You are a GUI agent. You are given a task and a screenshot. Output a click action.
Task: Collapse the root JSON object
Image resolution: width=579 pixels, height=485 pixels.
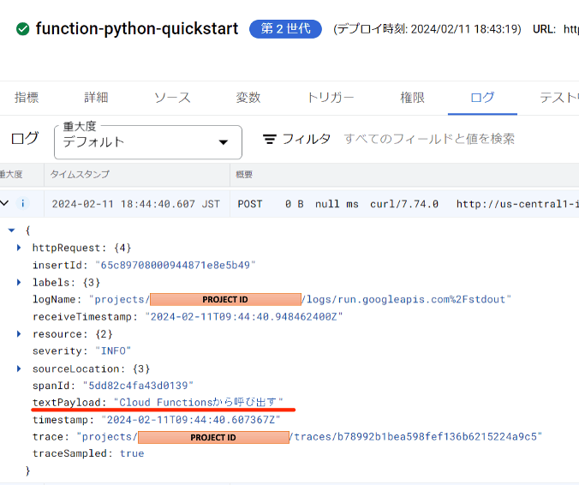click(x=11, y=231)
